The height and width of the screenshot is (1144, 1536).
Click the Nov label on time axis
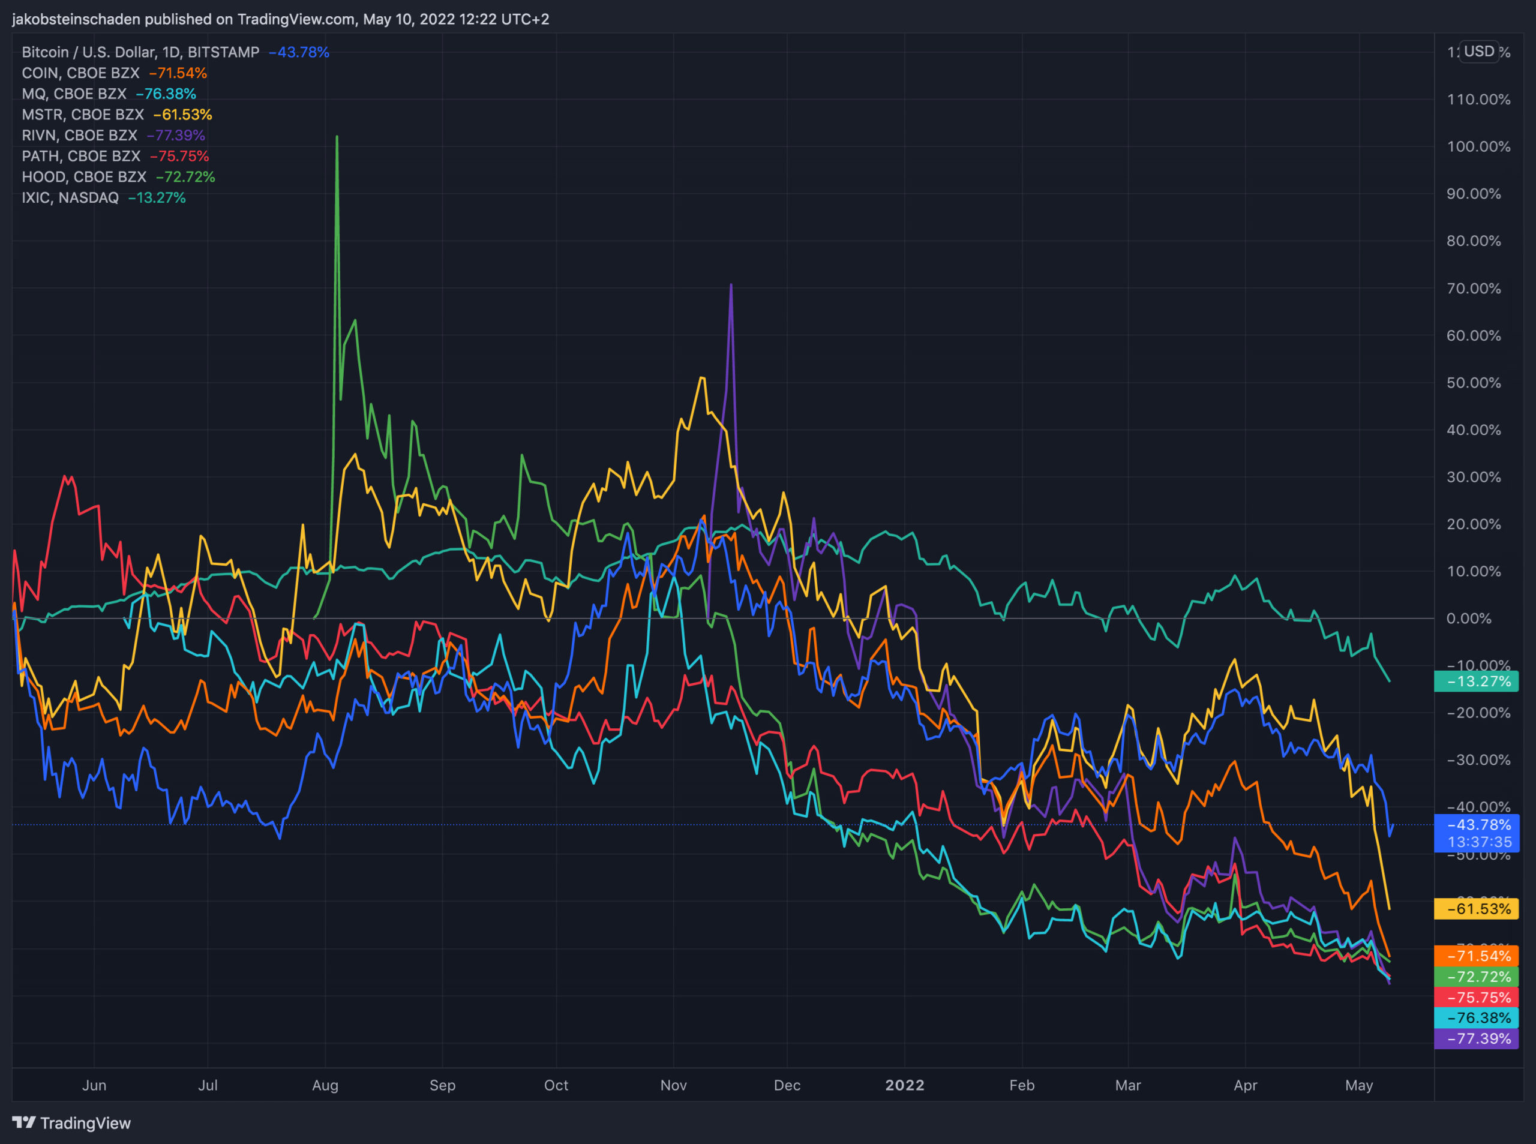[x=673, y=1085]
